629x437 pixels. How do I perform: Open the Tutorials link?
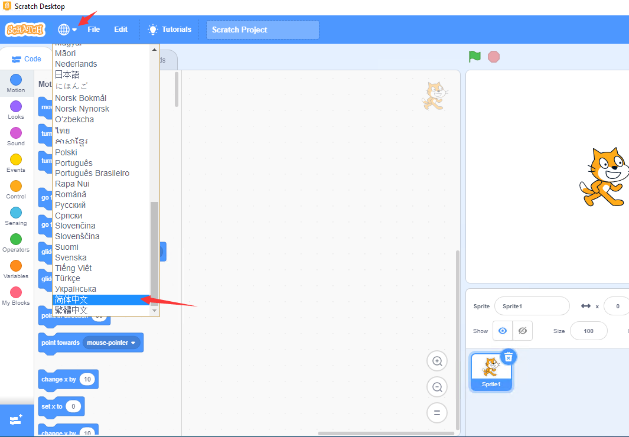tap(170, 30)
